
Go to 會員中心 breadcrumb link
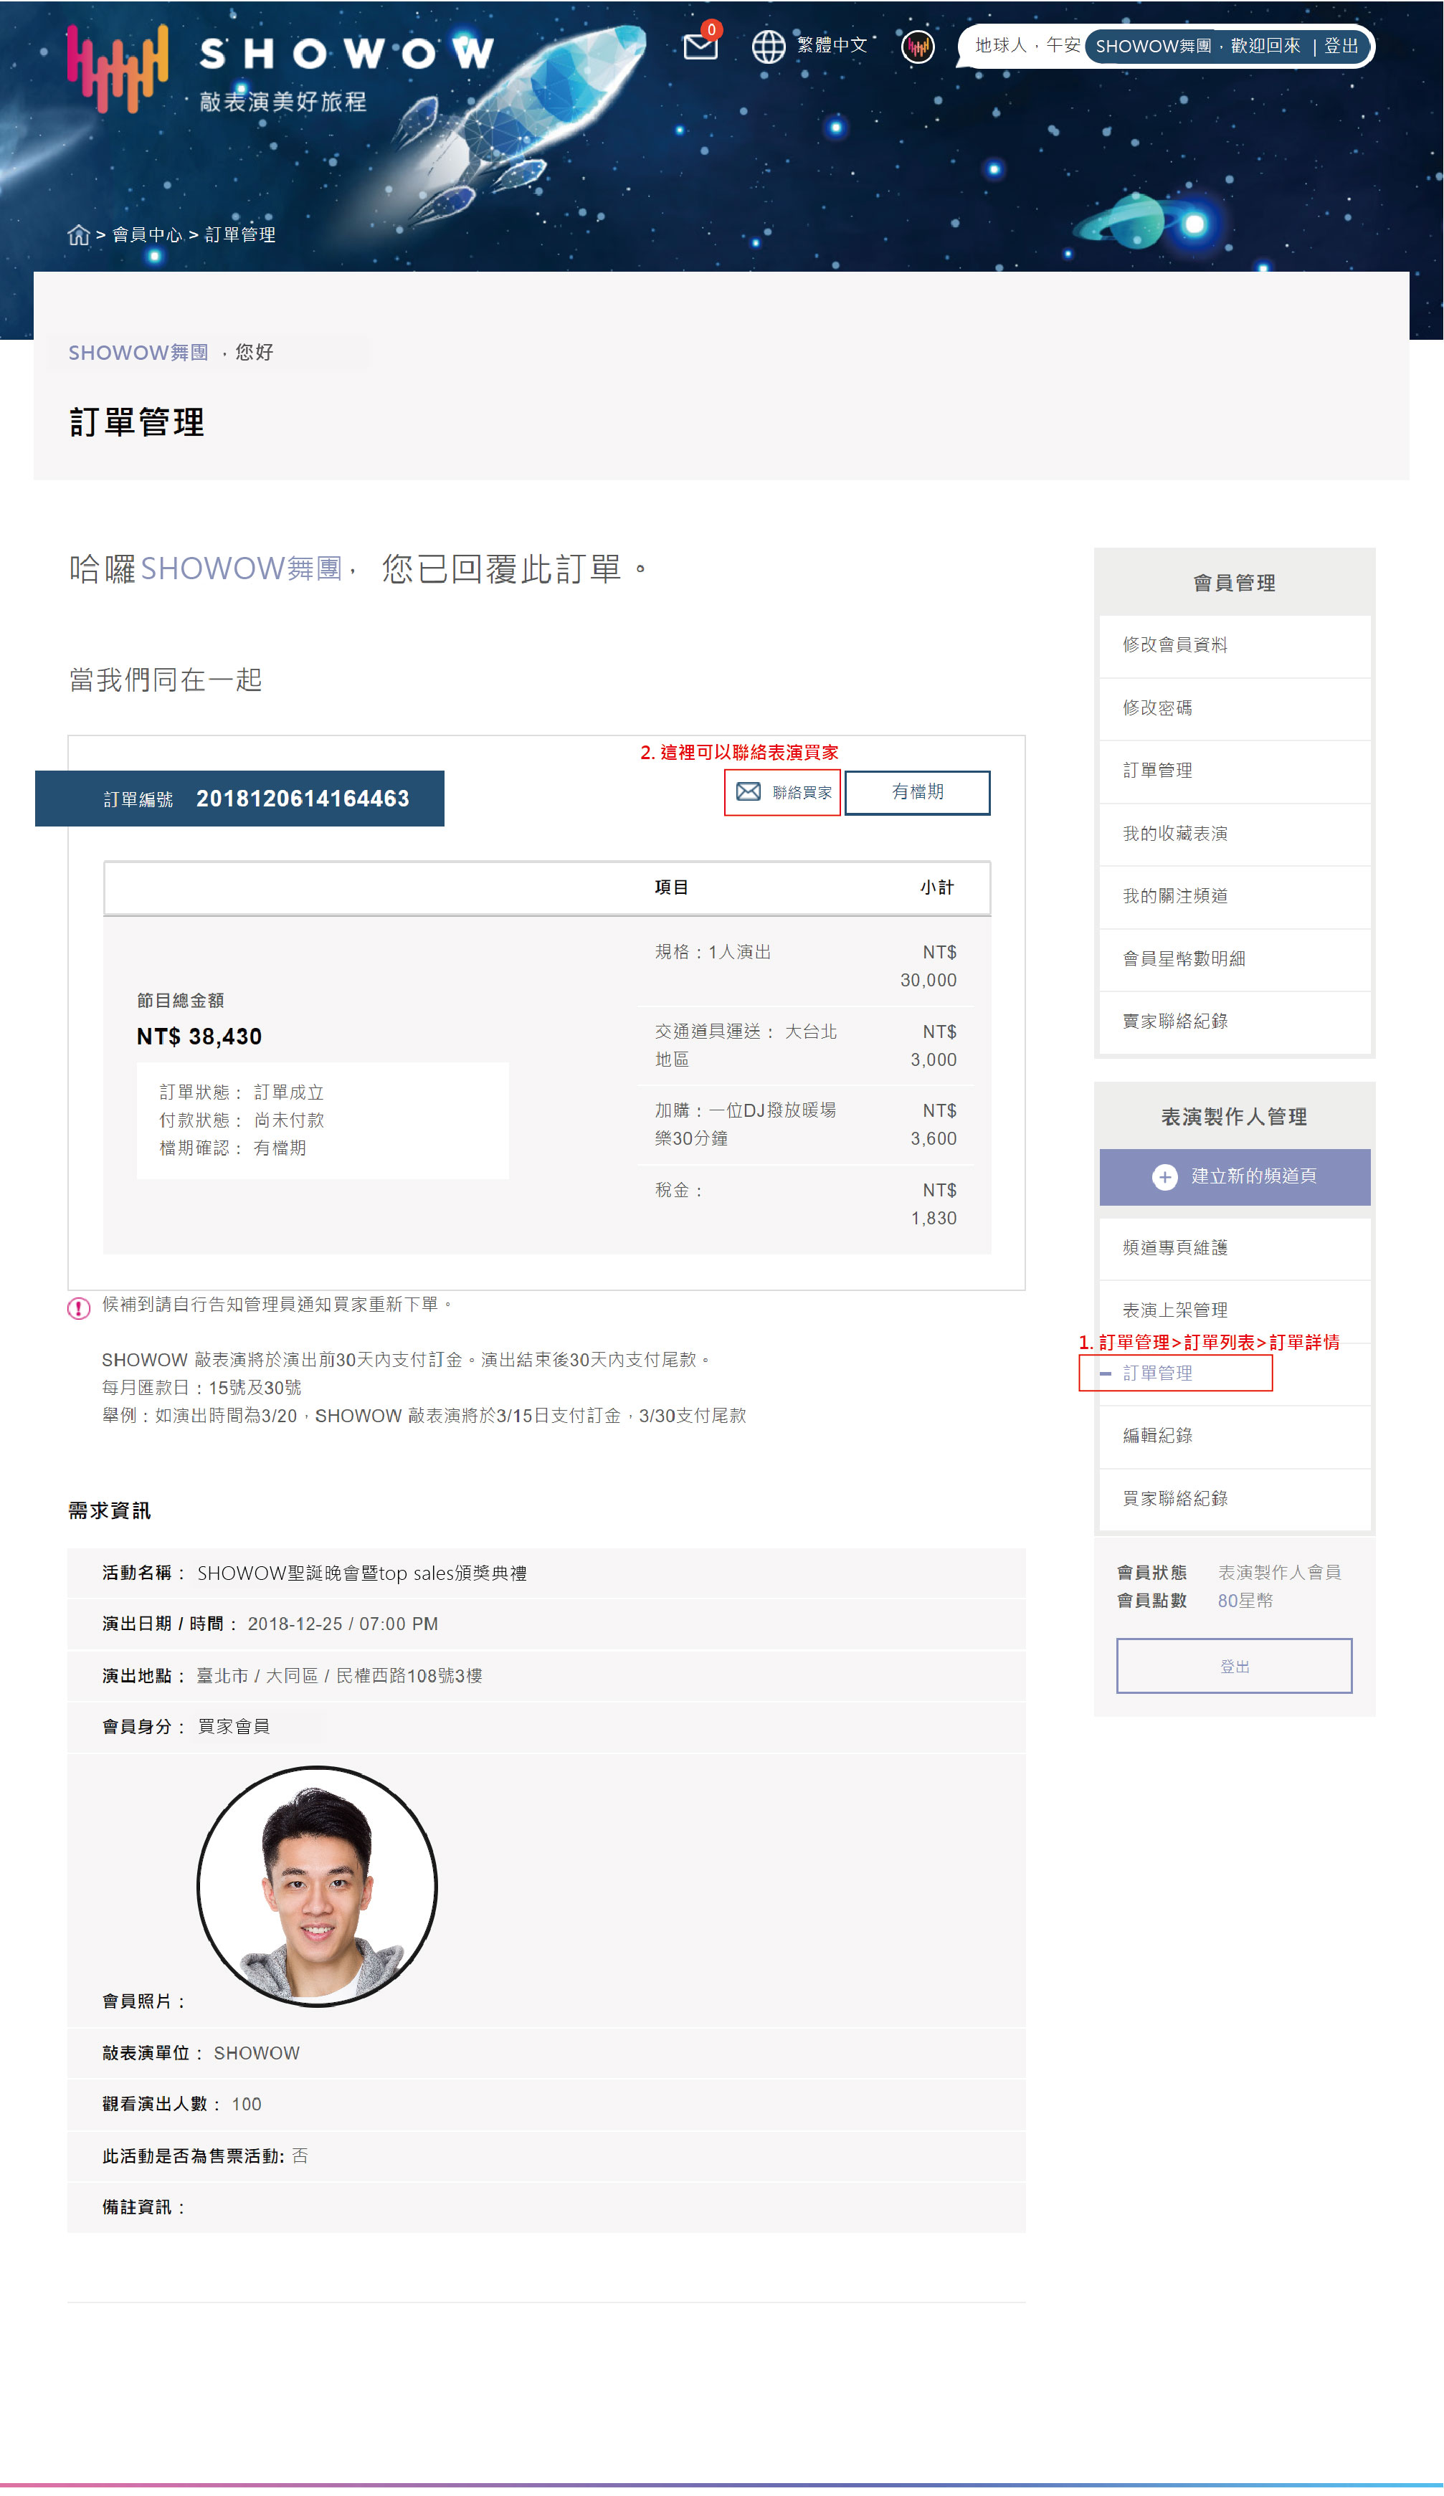146,234
